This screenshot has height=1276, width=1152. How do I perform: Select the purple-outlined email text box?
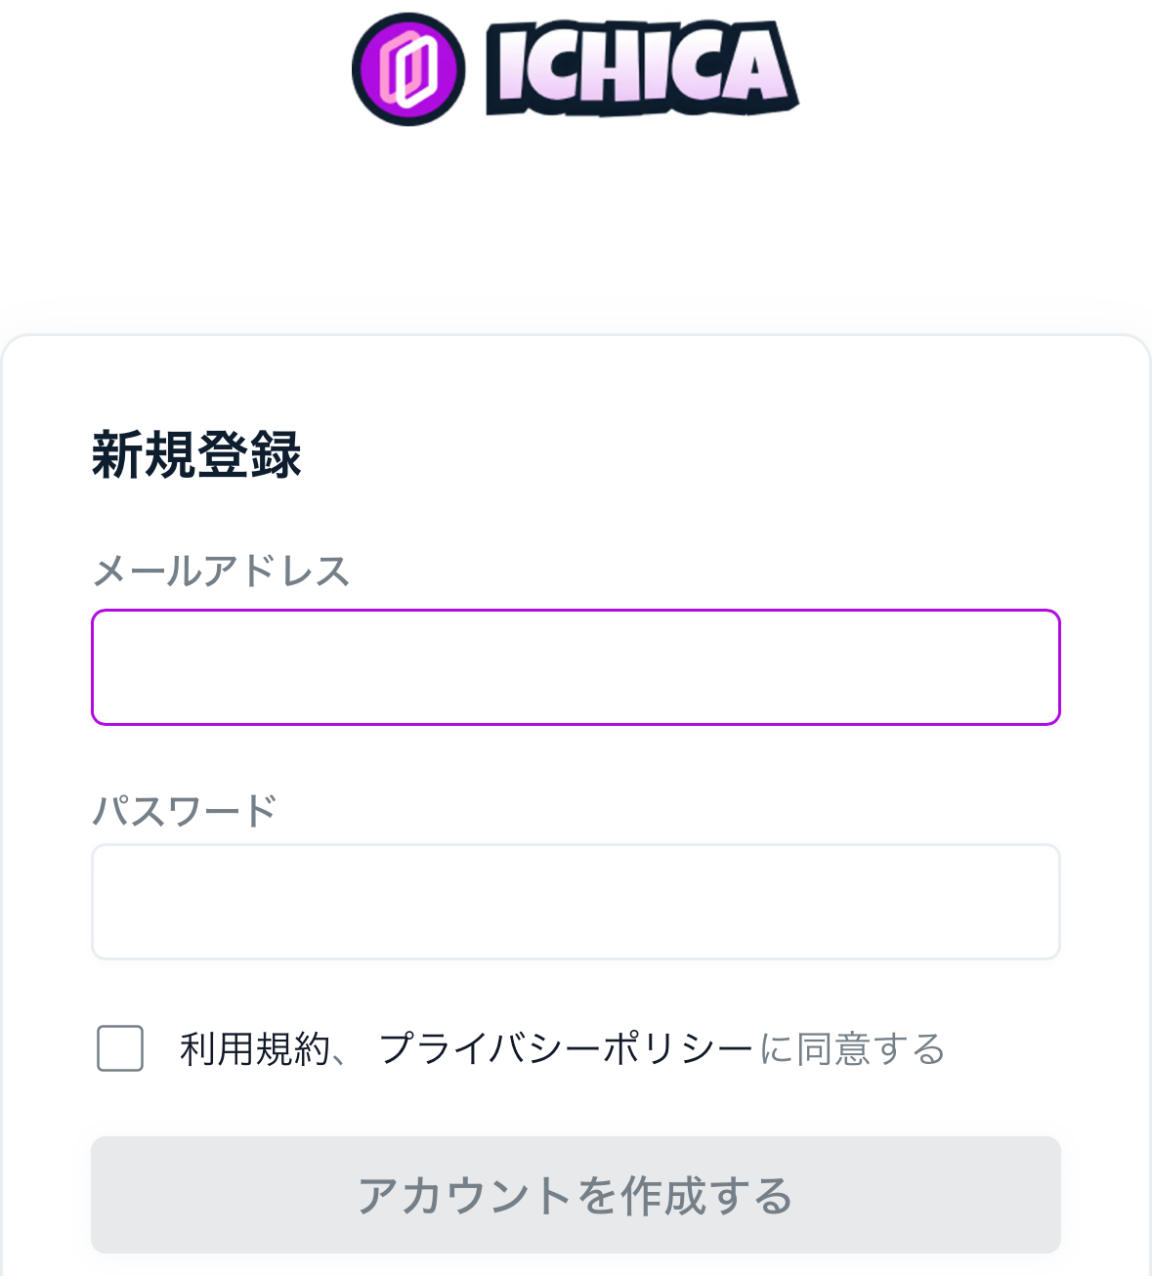tap(576, 667)
